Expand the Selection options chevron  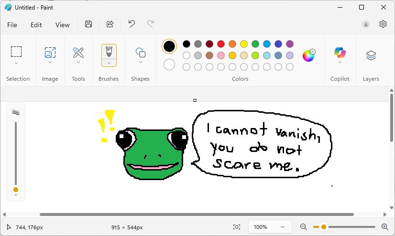click(x=16, y=63)
